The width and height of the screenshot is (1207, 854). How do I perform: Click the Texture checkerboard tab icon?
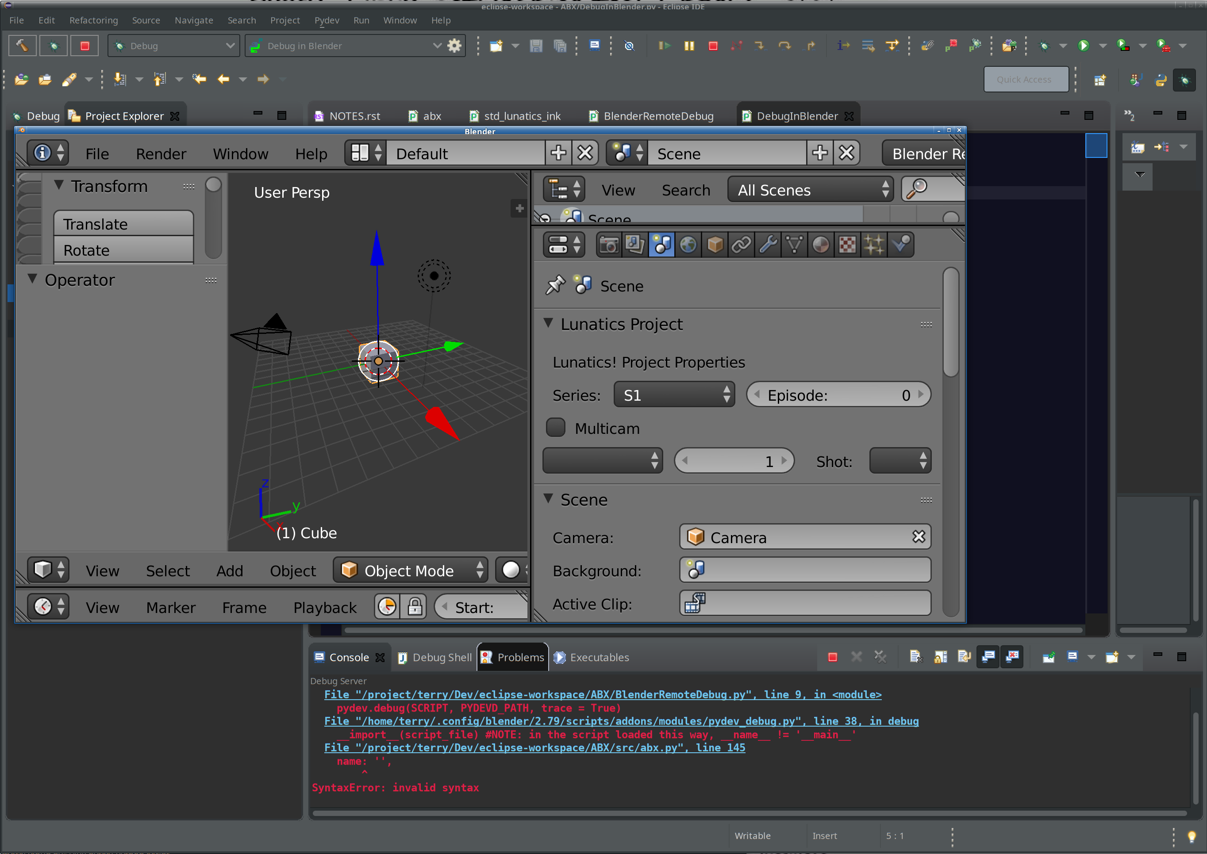846,245
